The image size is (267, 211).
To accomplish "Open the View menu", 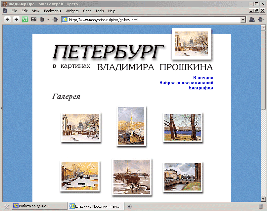I will click(x=36, y=11).
